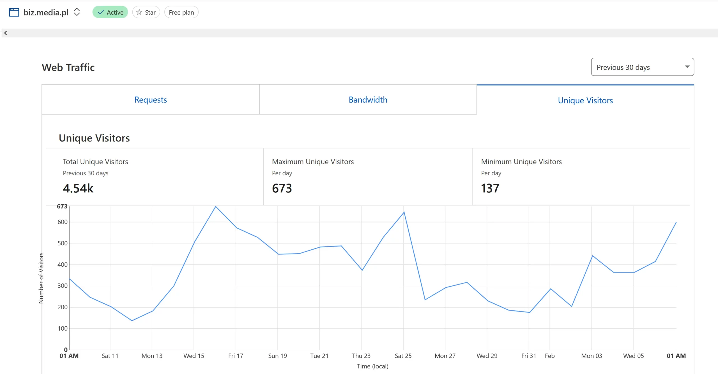Click the Mon 03 data point on chart
The width and height of the screenshot is (718, 374).
(x=592, y=256)
